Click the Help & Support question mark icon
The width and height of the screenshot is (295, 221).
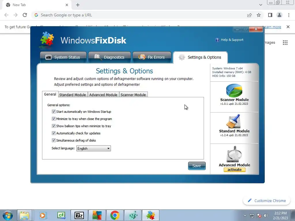[217, 40]
